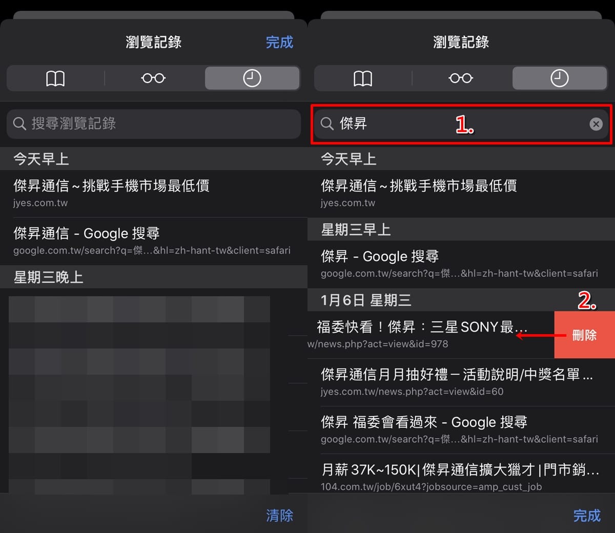Click the w/news.php?act=view&id=978 URL line

378,344
